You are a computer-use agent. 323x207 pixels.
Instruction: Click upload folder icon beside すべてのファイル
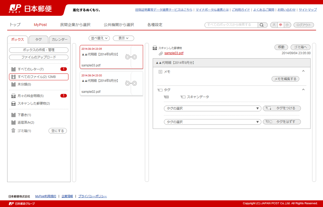click(13, 77)
